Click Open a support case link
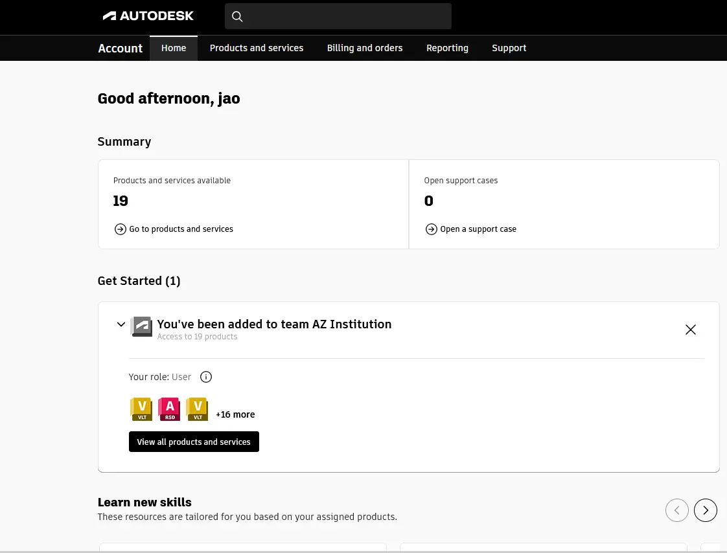 pos(478,229)
